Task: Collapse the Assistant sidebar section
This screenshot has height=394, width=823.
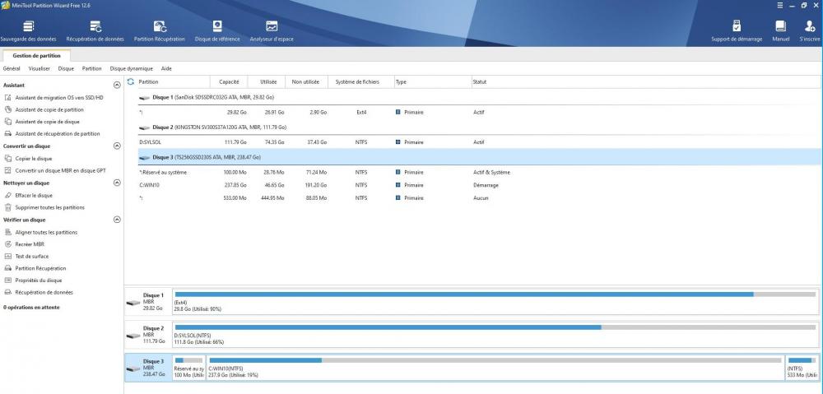Action: [x=117, y=85]
